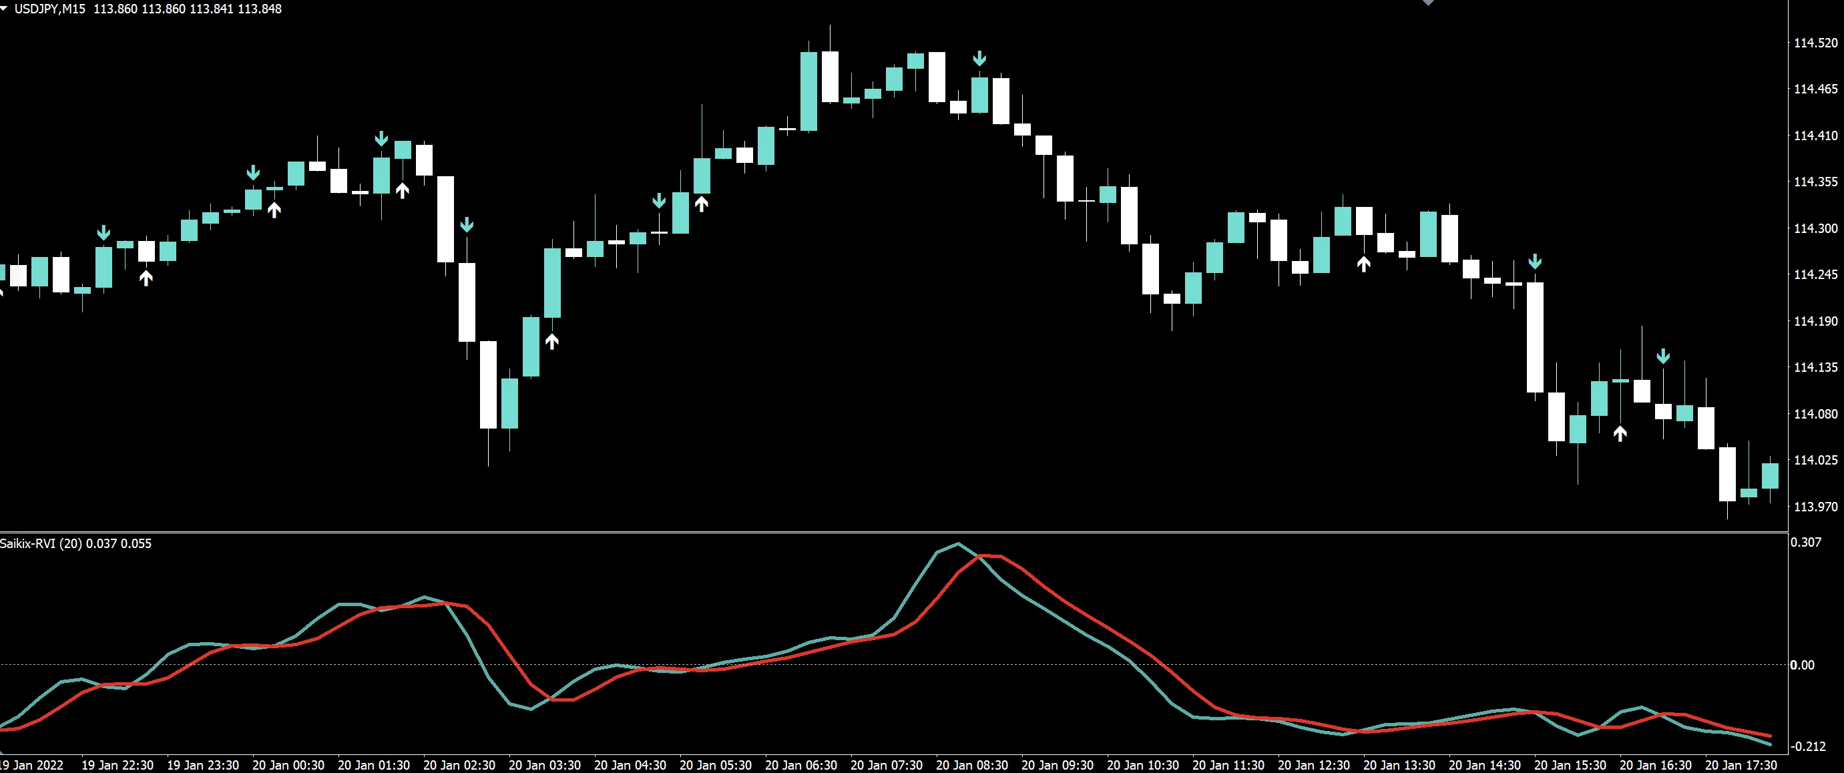Image resolution: width=1844 pixels, height=773 pixels.
Task: Click the USDJPY,M15 chart title text
Action: [49, 9]
